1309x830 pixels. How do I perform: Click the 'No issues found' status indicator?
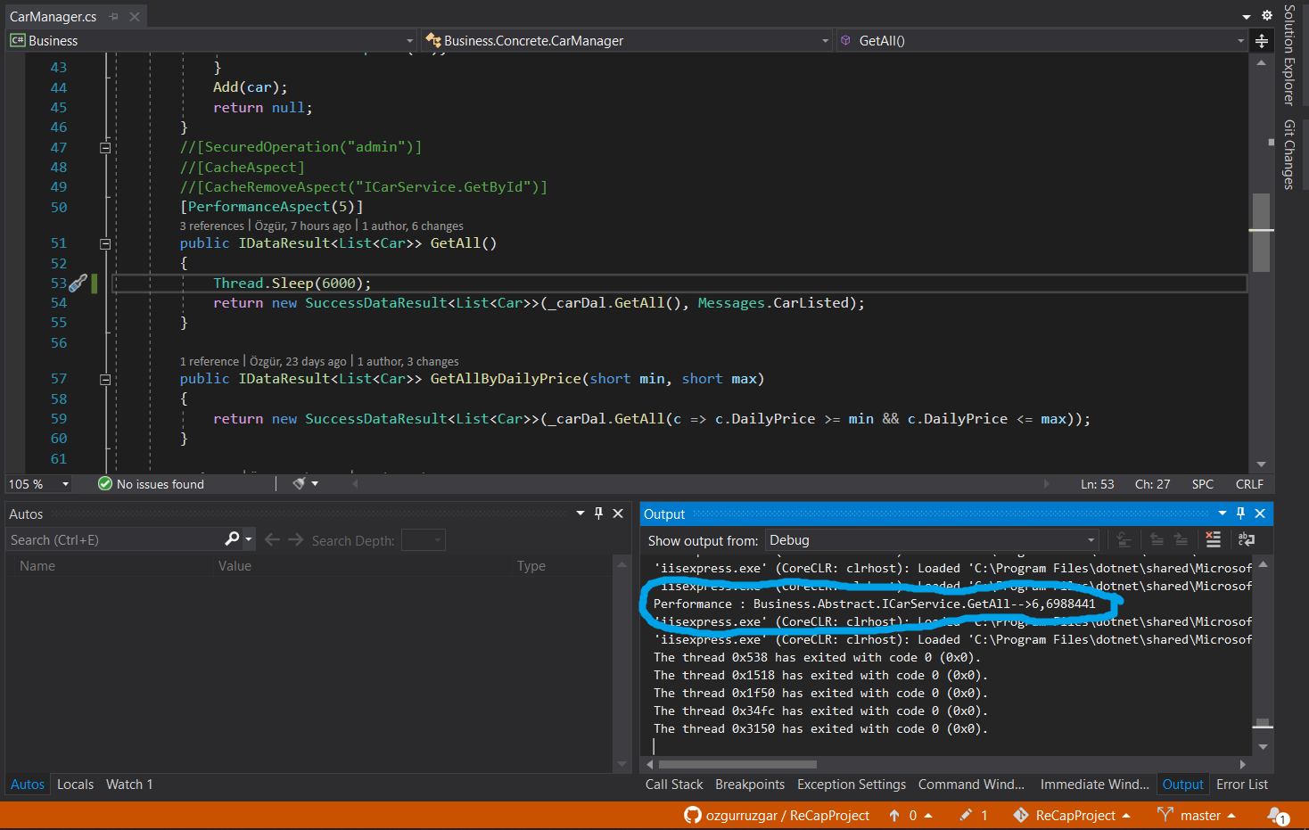(152, 484)
